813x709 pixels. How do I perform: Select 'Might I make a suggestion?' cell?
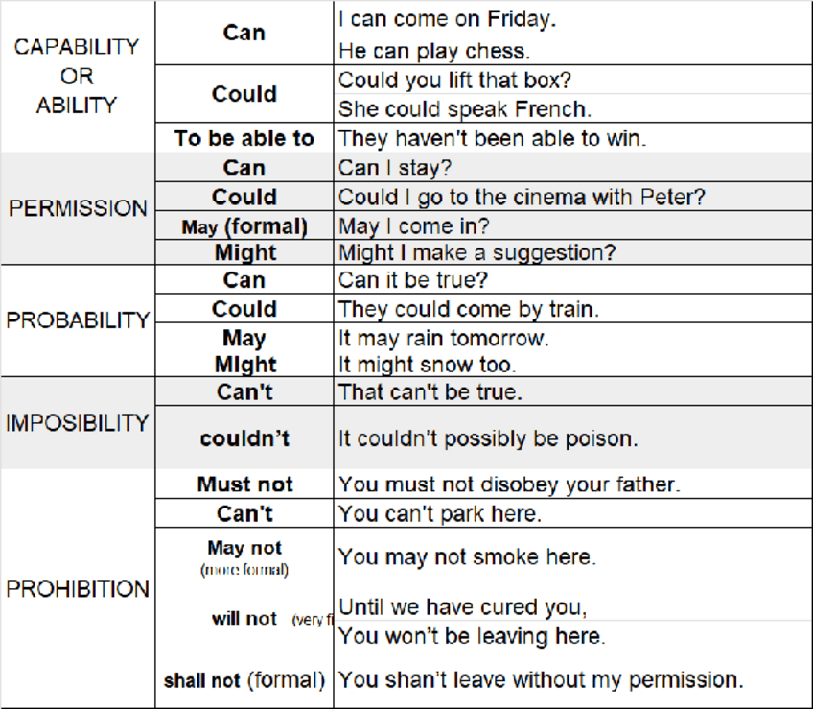point(476,253)
